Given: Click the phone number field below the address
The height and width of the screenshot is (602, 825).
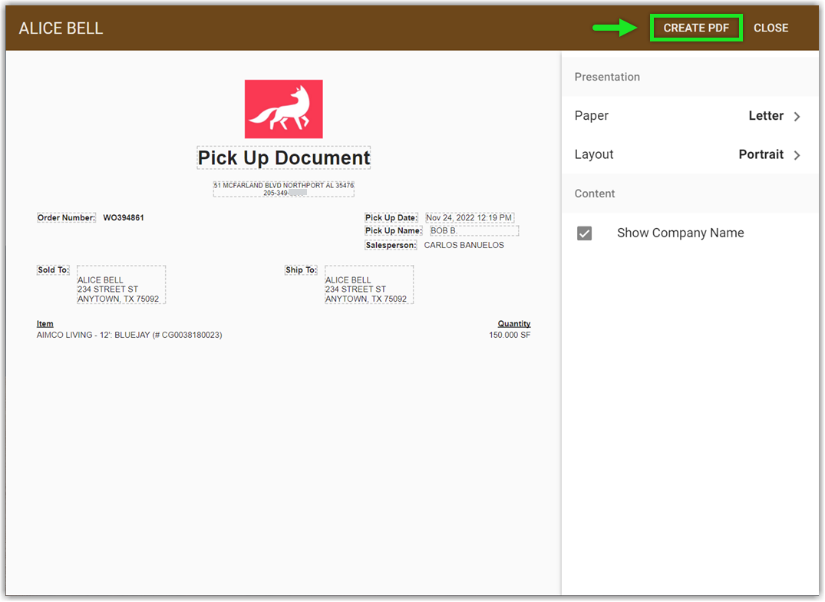Looking at the screenshot, I should [283, 193].
